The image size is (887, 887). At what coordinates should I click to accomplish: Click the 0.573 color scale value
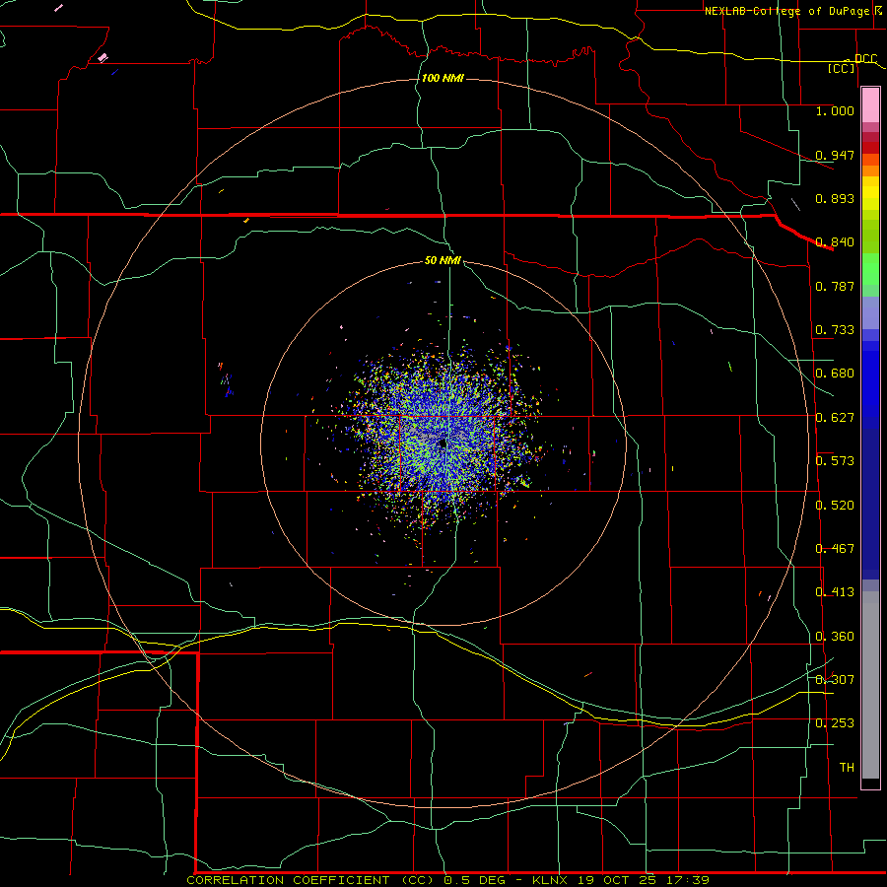835,461
